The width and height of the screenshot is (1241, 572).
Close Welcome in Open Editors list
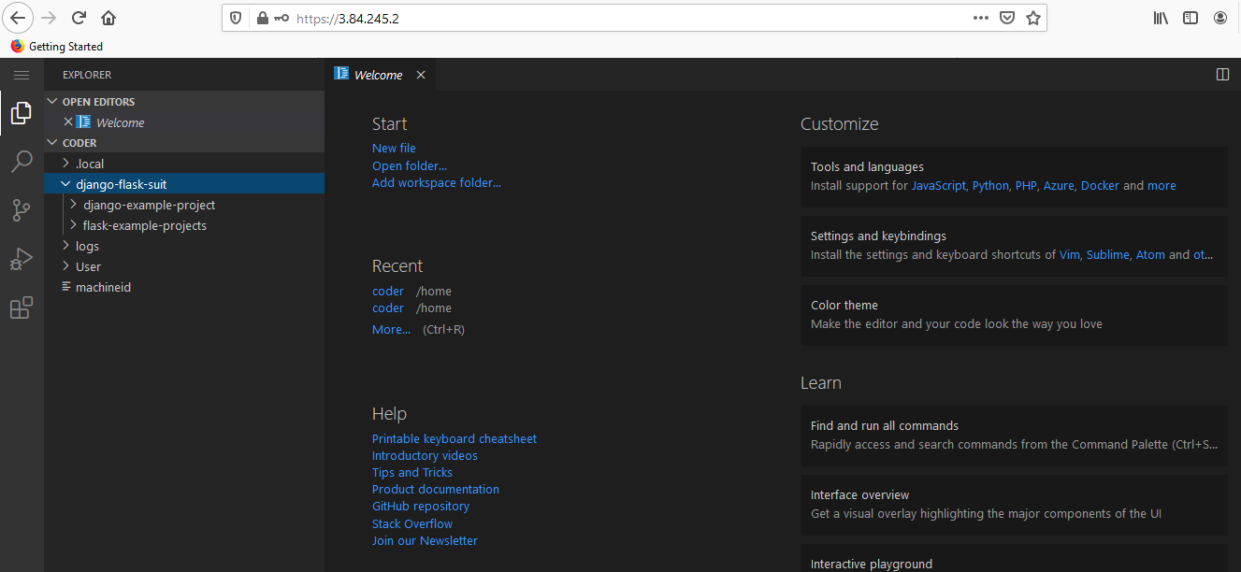click(67, 122)
